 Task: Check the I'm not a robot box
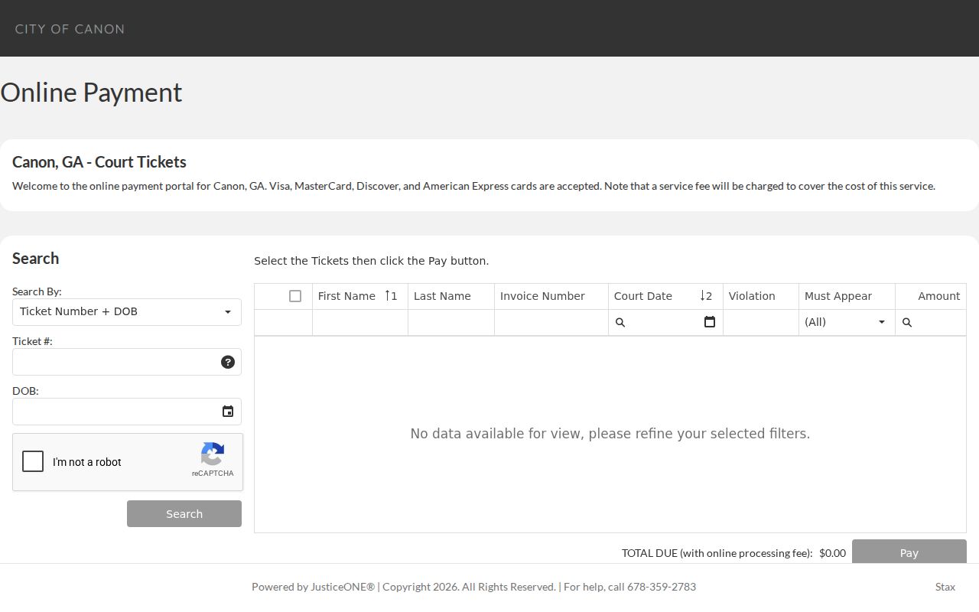coord(33,461)
